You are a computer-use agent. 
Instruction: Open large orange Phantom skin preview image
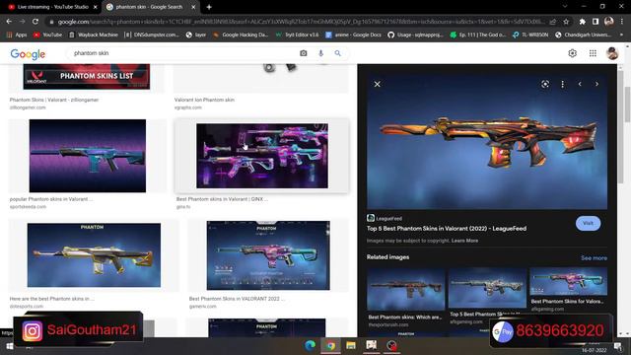coord(487,141)
